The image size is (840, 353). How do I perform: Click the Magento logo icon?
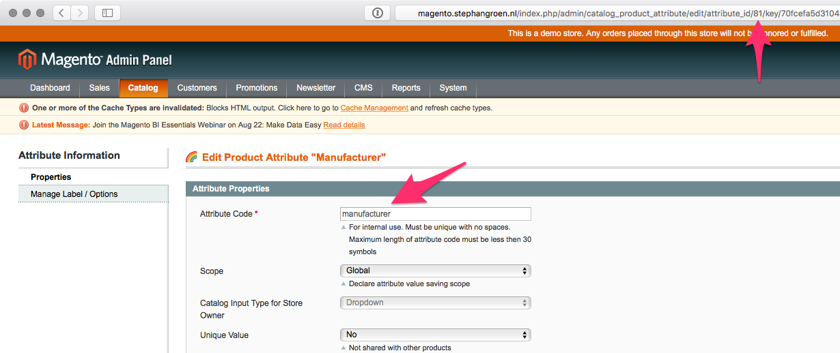(x=27, y=59)
